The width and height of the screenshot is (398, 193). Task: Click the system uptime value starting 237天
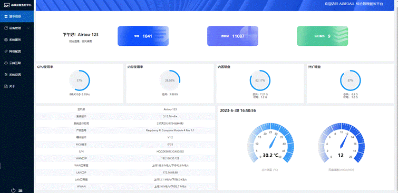coord(170,124)
